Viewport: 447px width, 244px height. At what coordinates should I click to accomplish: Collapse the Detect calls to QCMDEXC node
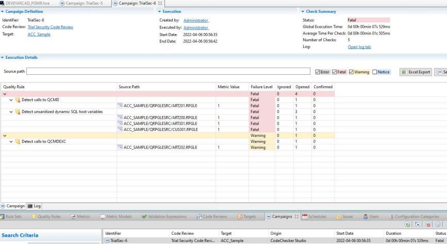[11, 141]
